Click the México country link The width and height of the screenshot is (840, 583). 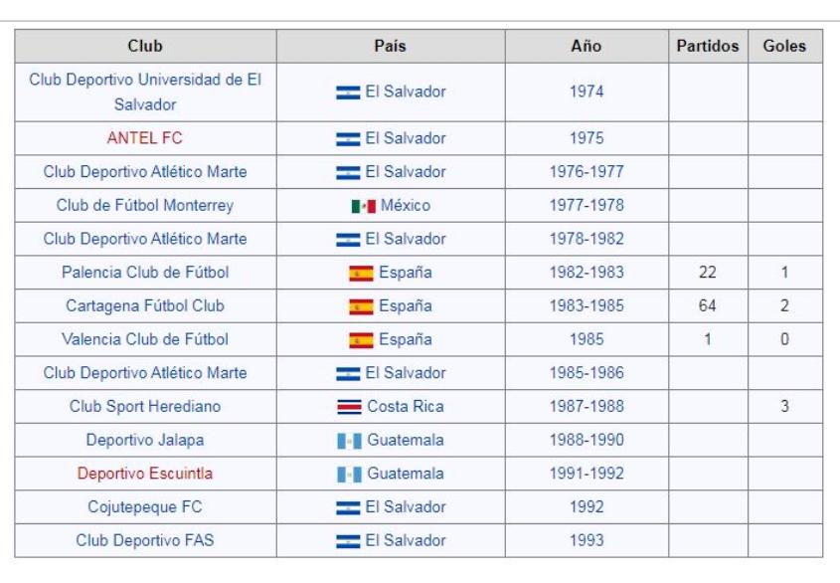pos(406,205)
